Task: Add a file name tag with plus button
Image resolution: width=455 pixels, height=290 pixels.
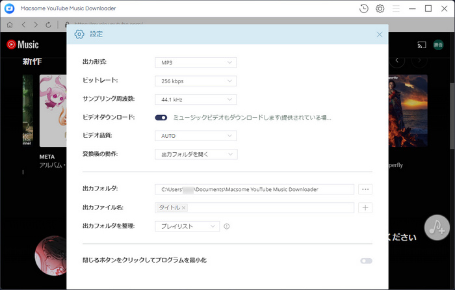Action: click(x=365, y=207)
